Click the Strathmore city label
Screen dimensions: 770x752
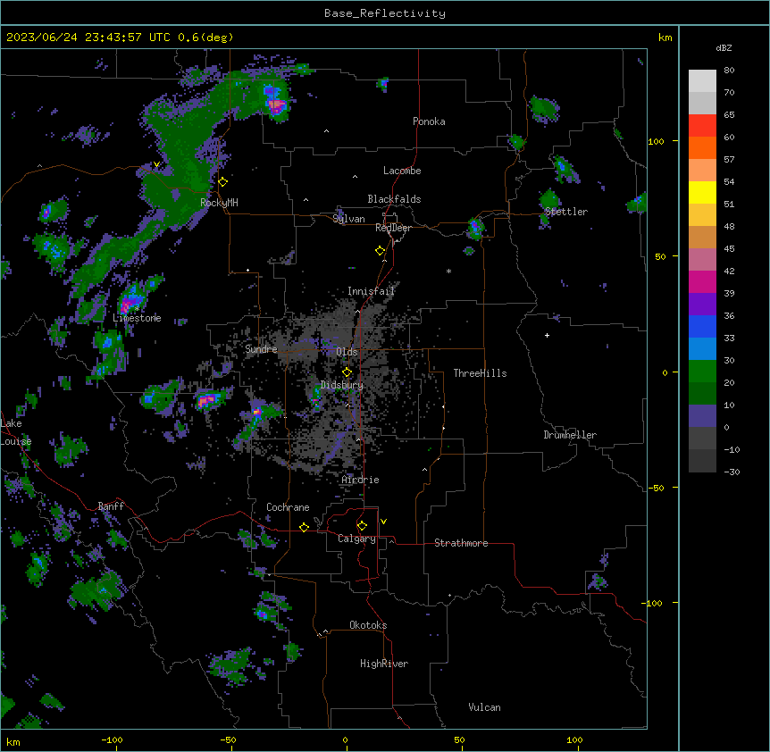pos(461,543)
